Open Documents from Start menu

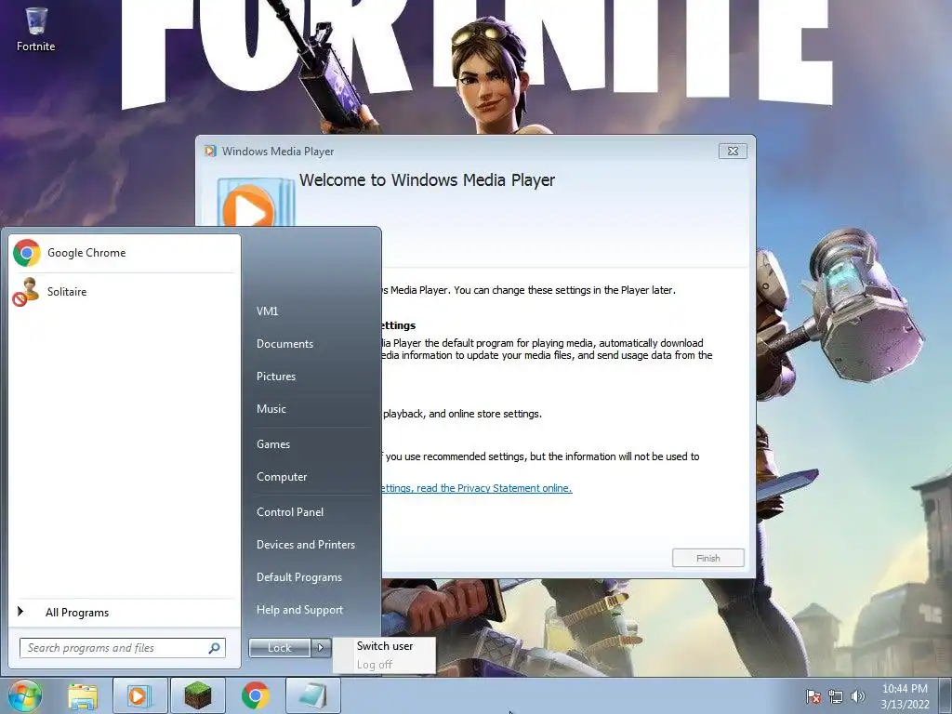coord(284,344)
